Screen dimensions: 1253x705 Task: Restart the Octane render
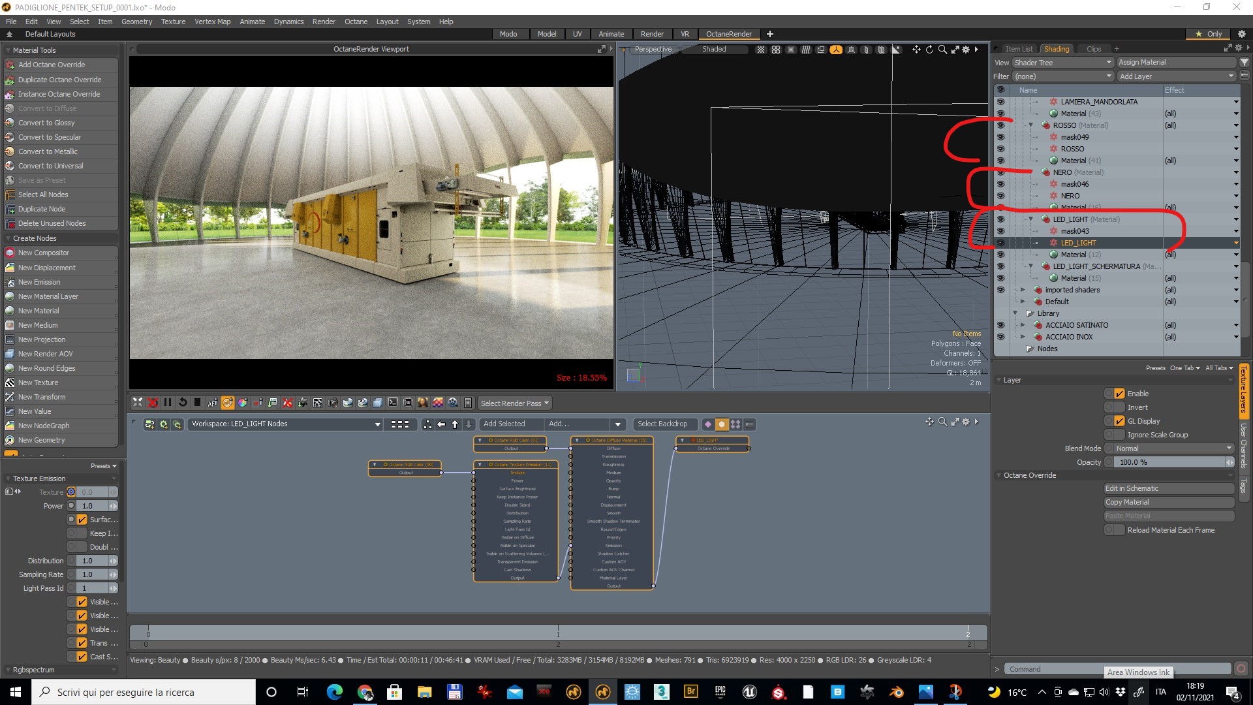click(183, 403)
